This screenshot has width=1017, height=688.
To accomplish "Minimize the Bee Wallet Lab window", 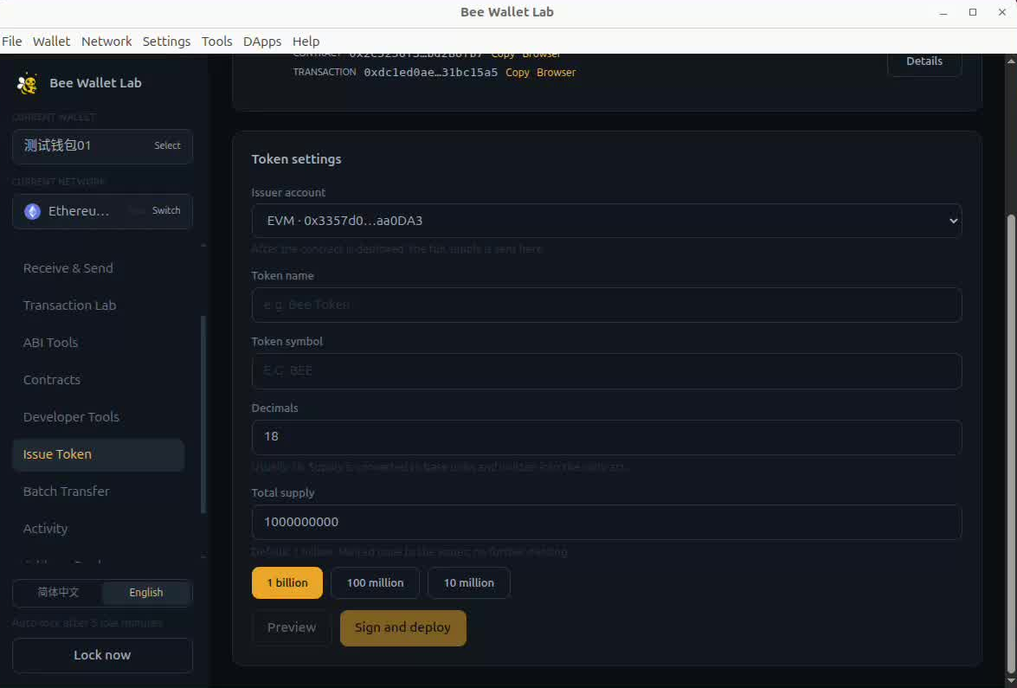I will (943, 12).
